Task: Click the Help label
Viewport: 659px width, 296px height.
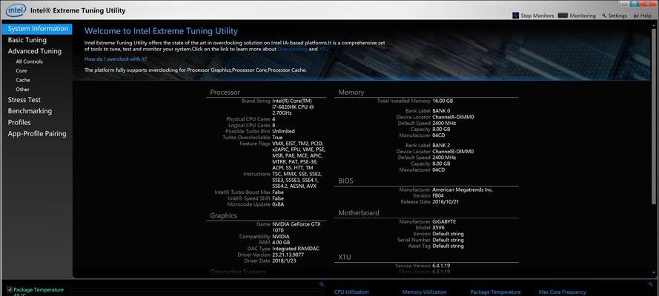Action: coord(646,16)
